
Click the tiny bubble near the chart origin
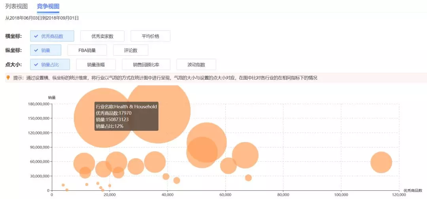[x=67, y=190]
